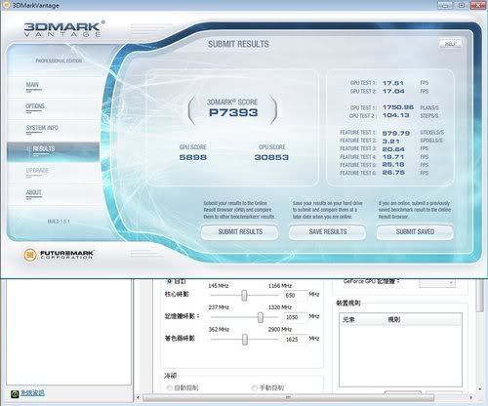Click the SUBMIT RESULTS panel heading
This screenshot has width=488, height=406.
click(238, 44)
